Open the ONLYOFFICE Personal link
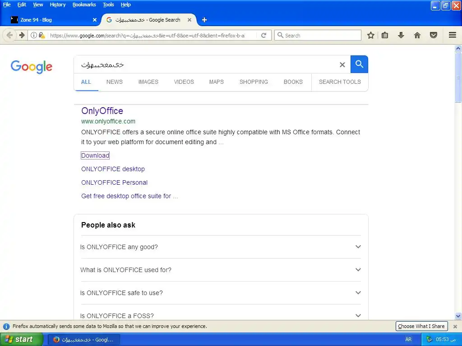The image size is (462, 346). click(x=114, y=182)
